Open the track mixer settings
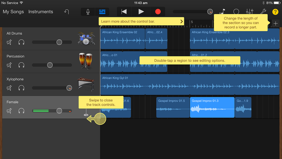The width and height of the screenshot is (282, 159). (250, 12)
